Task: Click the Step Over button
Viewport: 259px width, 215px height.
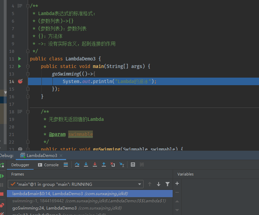Action: coord(77,165)
